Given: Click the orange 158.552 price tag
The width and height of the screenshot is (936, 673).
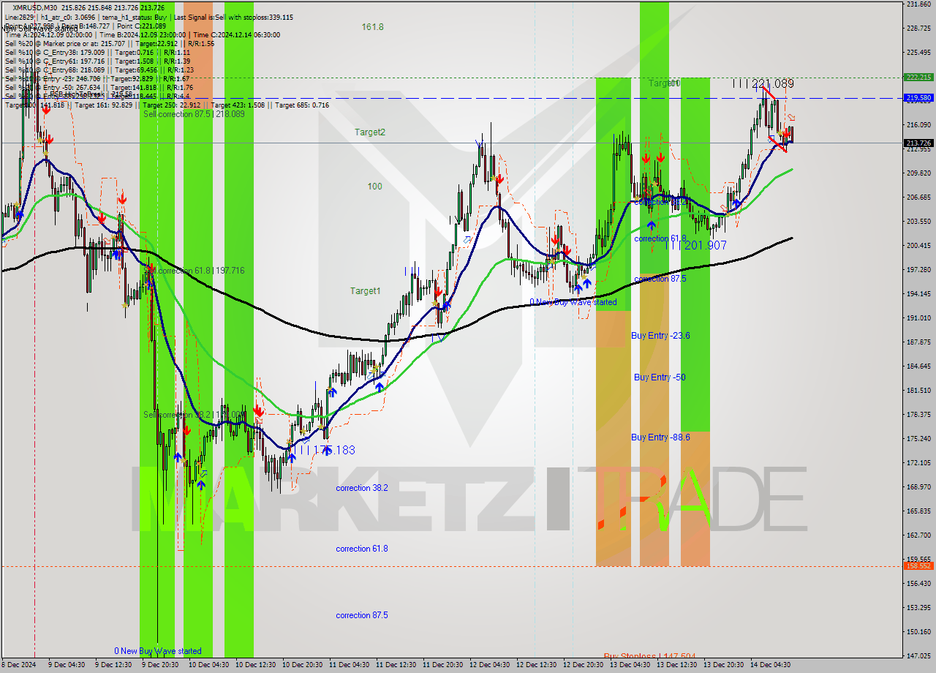Looking at the screenshot, I should pos(918,565).
